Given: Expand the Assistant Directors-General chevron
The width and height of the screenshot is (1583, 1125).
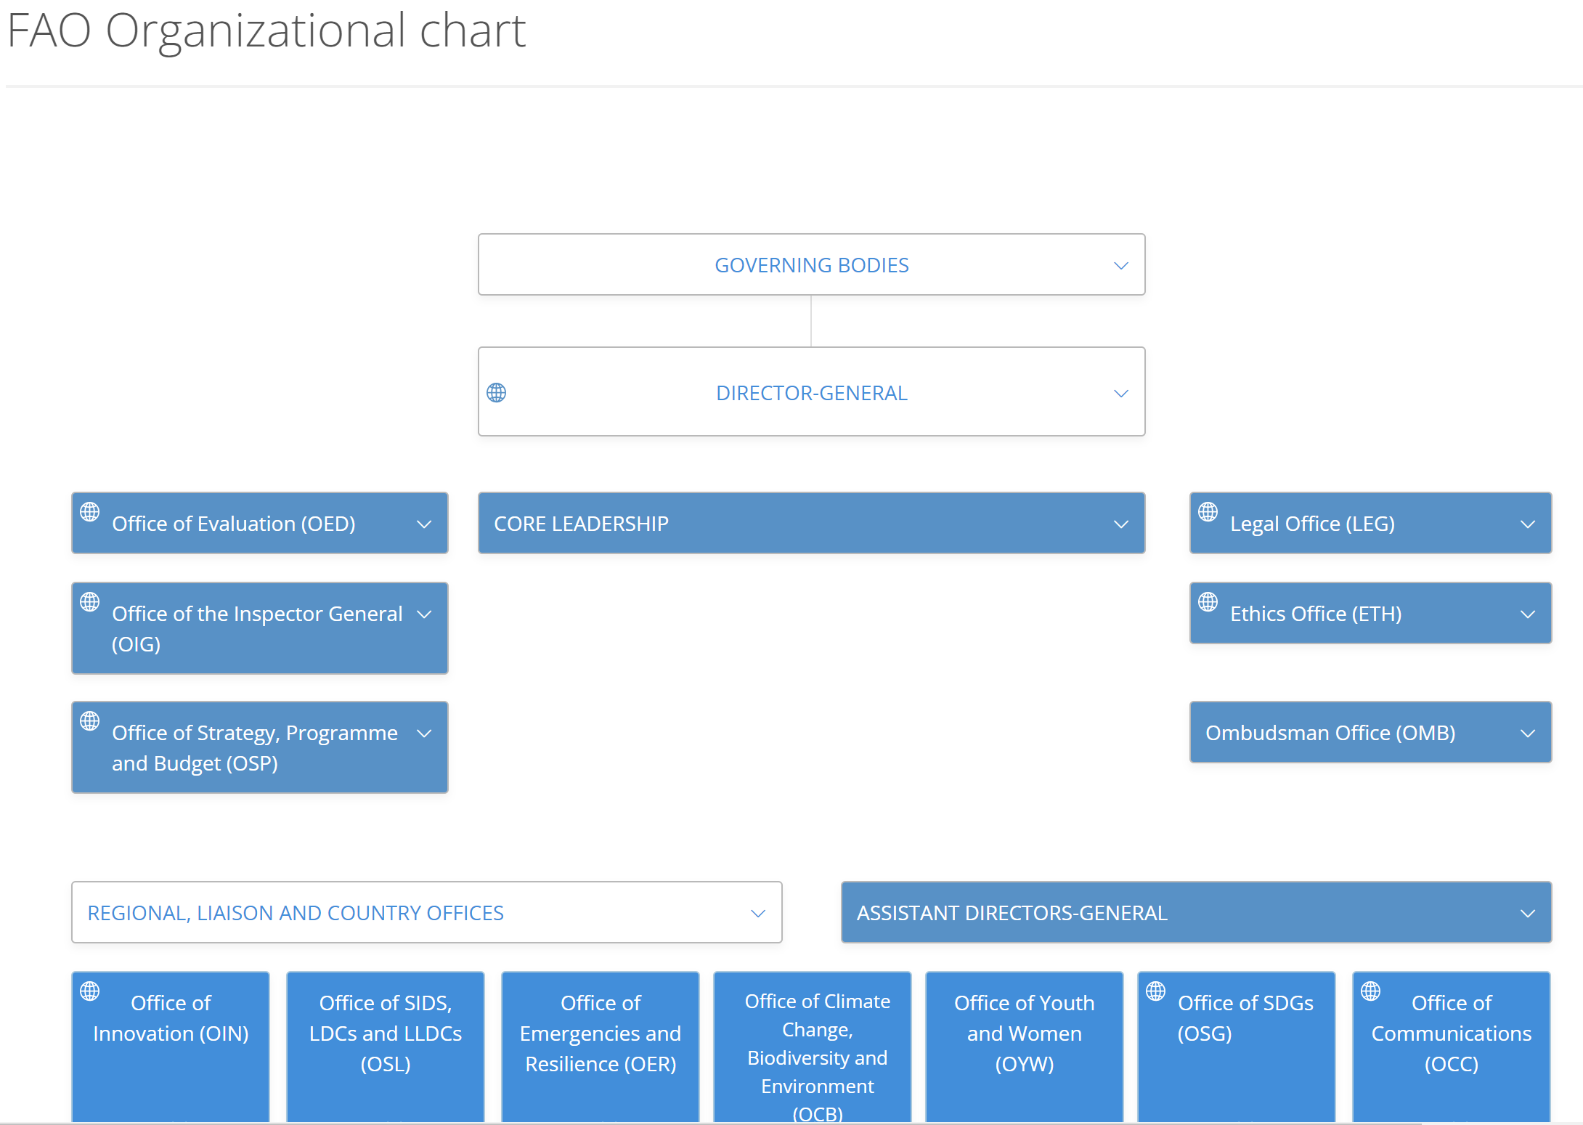Looking at the screenshot, I should pyautogui.click(x=1528, y=914).
